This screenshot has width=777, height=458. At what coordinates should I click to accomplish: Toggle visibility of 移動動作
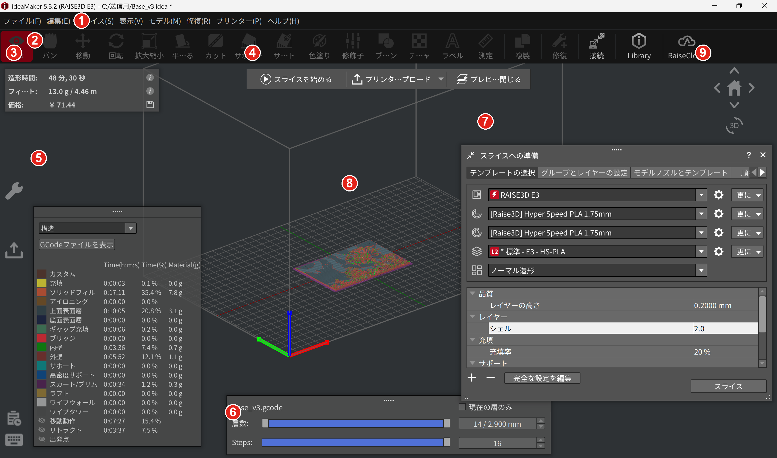[42, 421]
